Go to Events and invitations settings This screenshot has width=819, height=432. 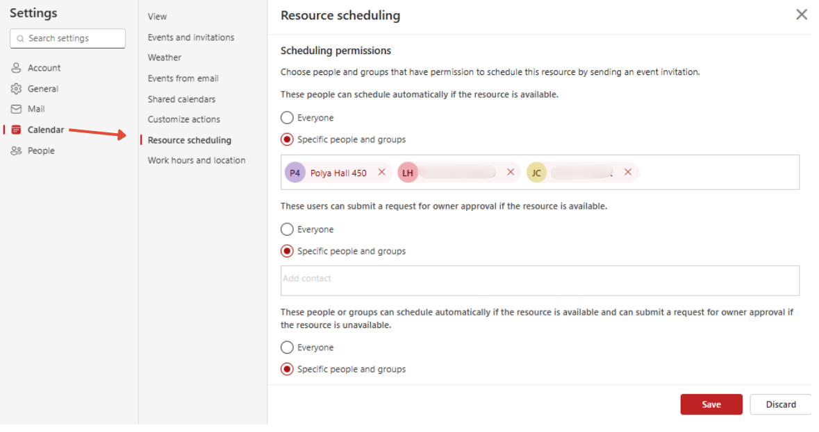point(190,37)
